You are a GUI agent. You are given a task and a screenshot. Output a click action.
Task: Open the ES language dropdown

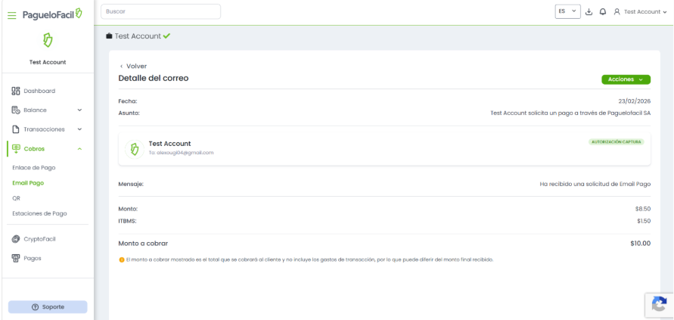567,11
